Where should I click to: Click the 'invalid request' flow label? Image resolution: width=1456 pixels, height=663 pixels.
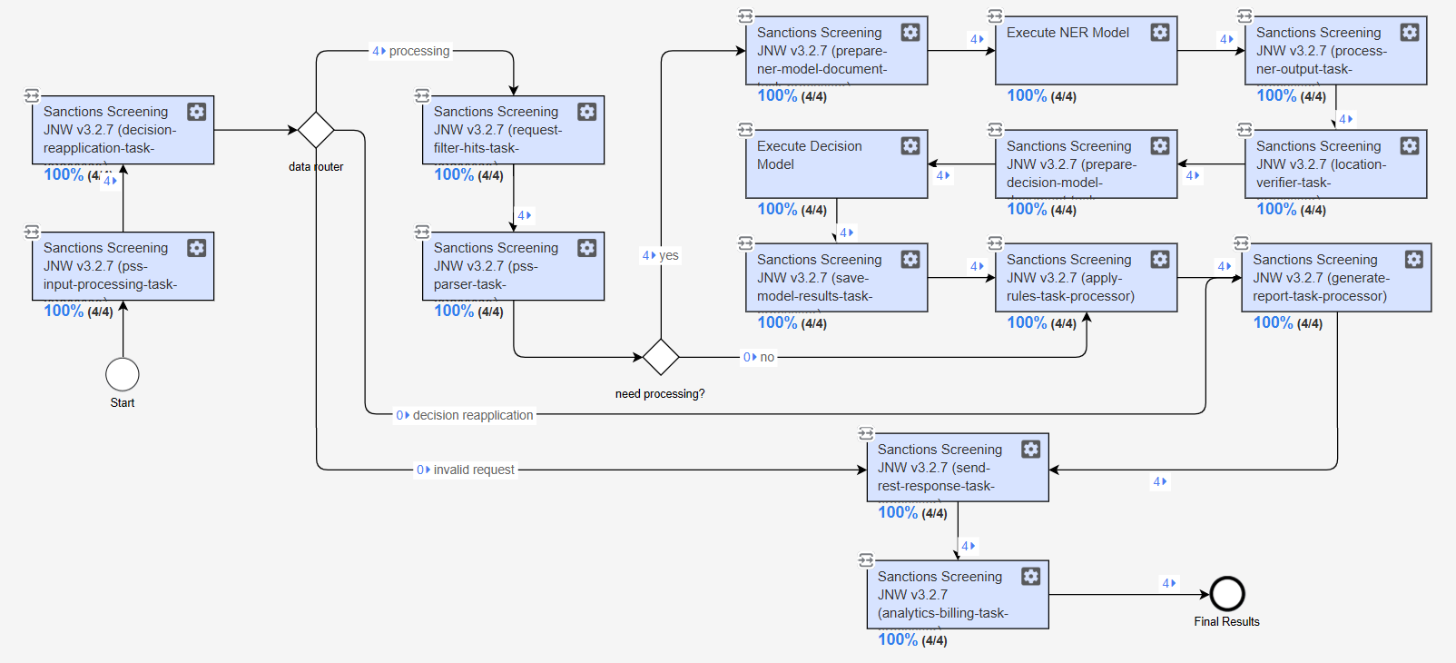click(x=474, y=470)
